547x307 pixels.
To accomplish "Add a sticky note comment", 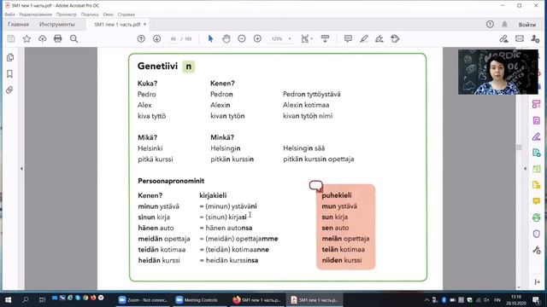I will click(348, 38).
